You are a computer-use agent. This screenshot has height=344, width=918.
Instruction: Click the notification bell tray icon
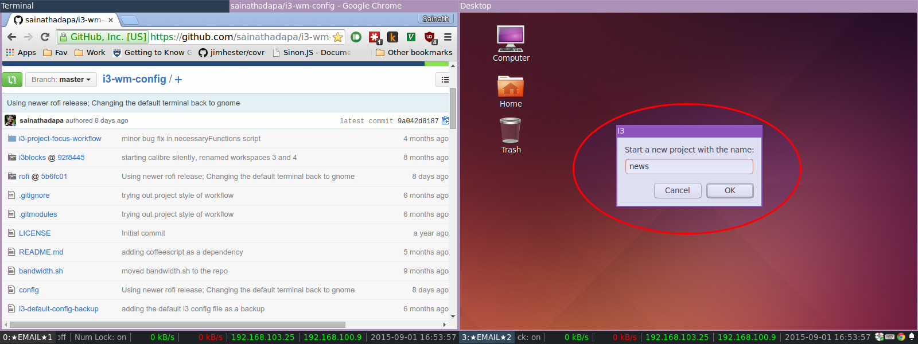coord(911,337)
